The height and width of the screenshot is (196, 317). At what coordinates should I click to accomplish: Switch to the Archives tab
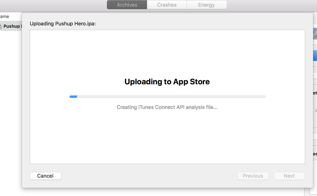(x=127, y=5)
